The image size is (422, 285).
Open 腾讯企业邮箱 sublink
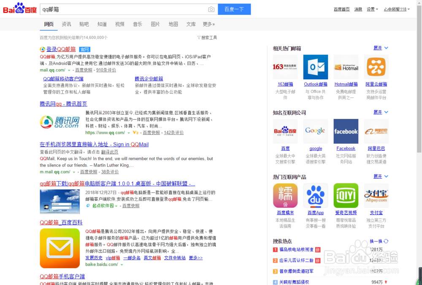(x=149, y=79)
